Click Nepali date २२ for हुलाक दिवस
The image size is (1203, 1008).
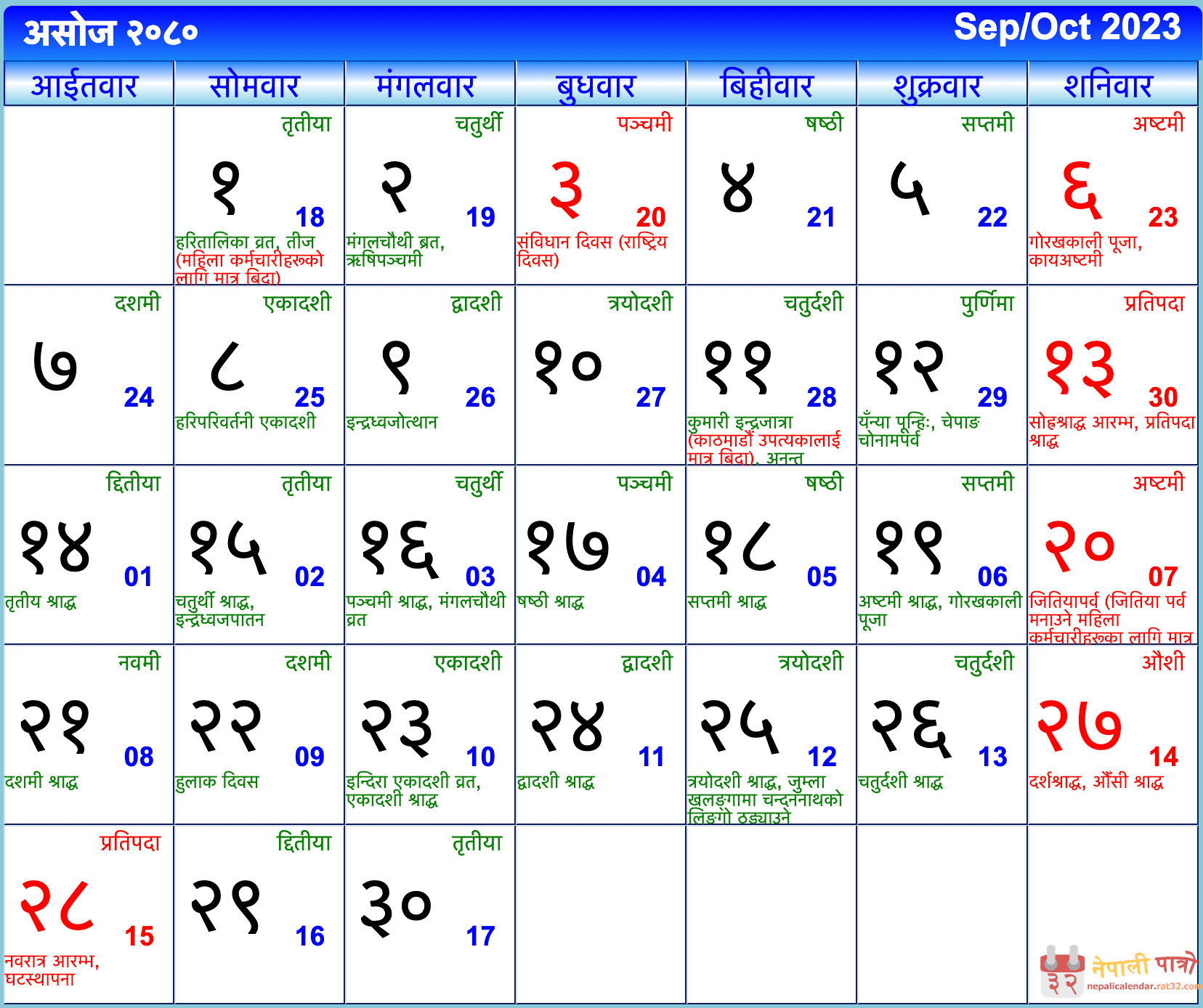click(x=227, y=726)
